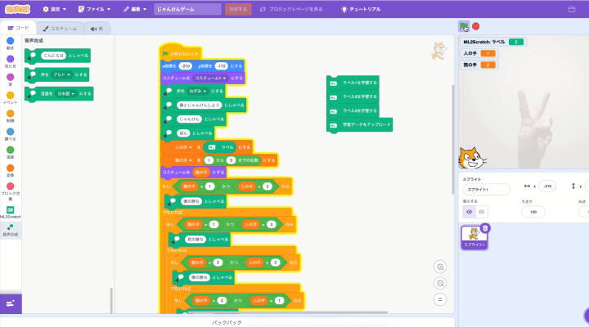589x328 pixels.
Task: Open the チュートリアル tutorials
Action: click(x=361, y=9)
